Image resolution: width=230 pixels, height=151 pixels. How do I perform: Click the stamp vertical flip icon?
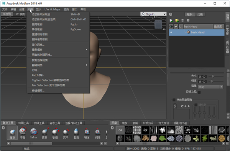point(189,106)
